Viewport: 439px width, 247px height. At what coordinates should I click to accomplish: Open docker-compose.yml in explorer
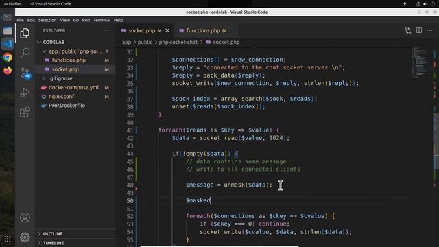[75, 87]
